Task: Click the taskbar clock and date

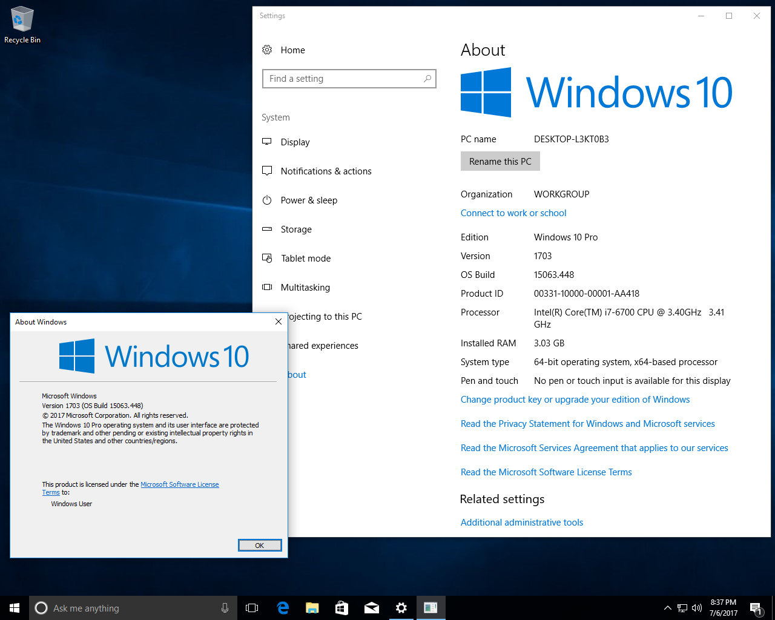Action: 724,608
